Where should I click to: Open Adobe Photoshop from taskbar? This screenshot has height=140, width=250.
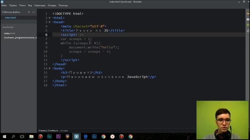(x=95, y=136)
